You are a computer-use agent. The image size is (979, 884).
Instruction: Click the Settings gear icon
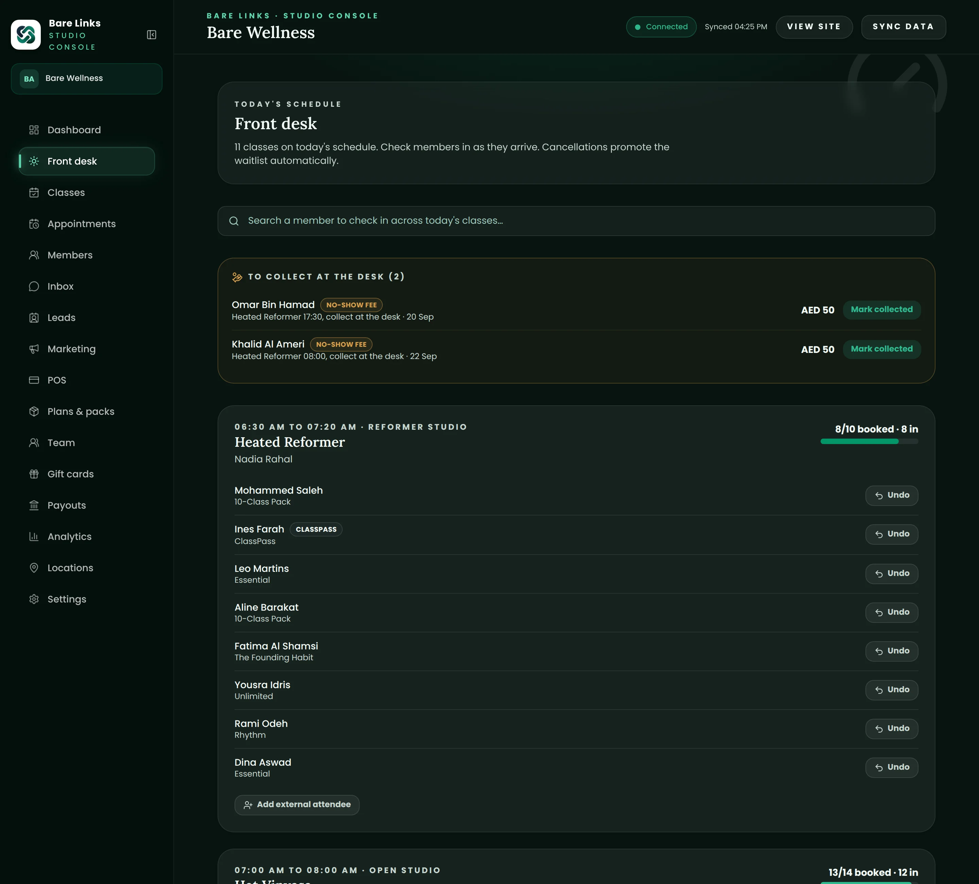pos(34,599)
